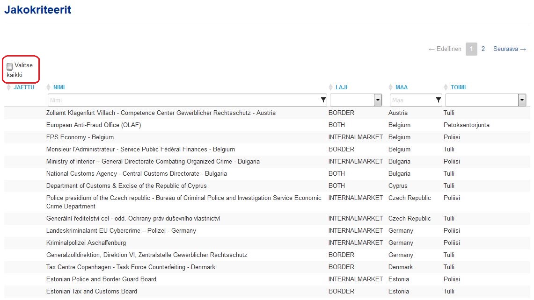Click JAETTU column header text

(x=24, y=87)
